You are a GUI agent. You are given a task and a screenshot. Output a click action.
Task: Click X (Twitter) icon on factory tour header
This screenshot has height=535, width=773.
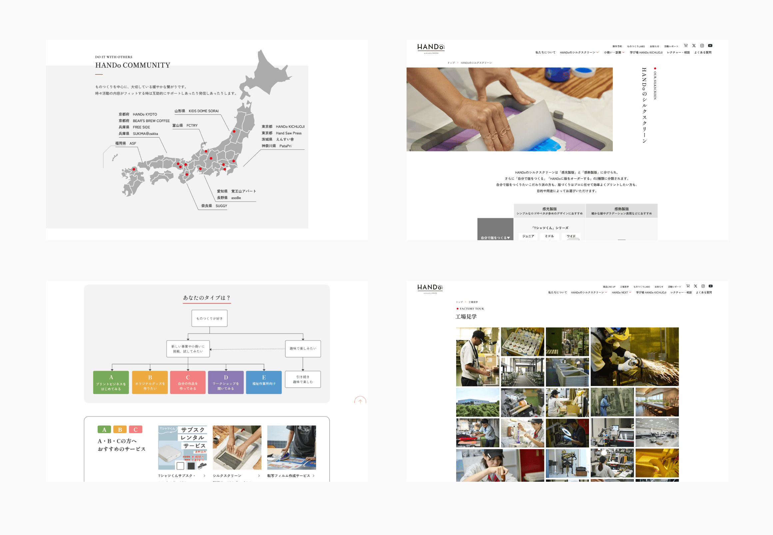tap(695, 286)
